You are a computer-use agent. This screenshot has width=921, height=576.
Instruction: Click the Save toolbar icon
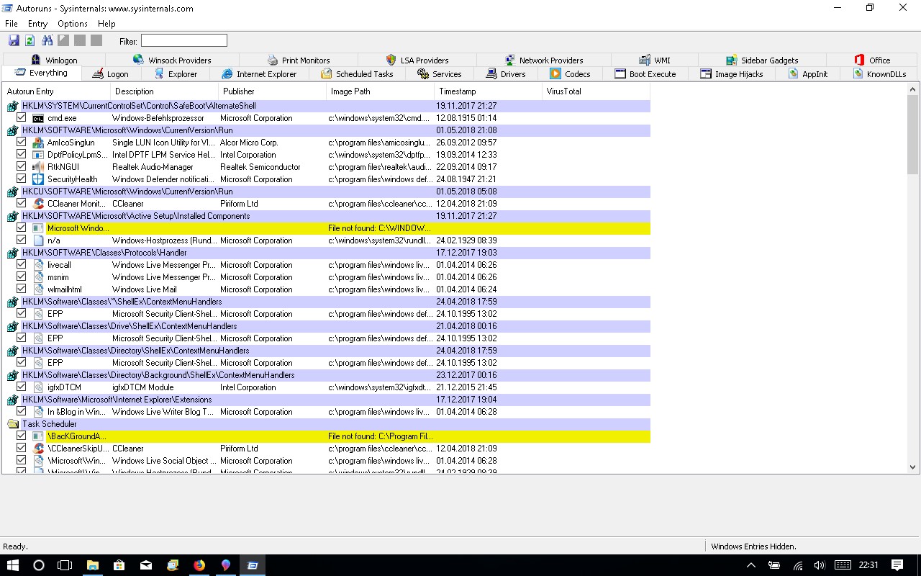point(14,41)
